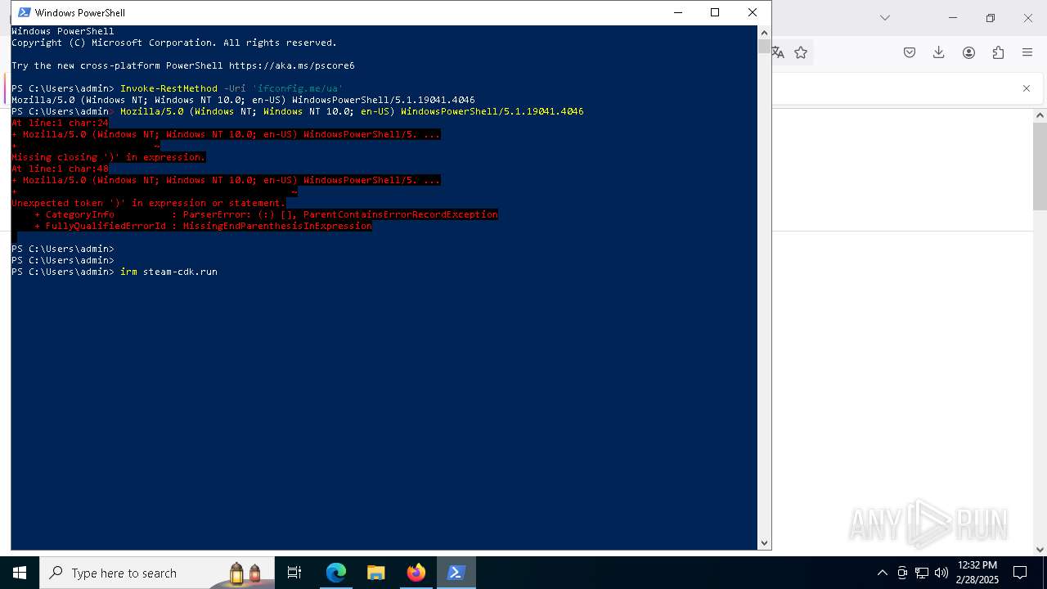This screenshot has width=1047, height=589.
Task: Open the PowerShell window system menu icon
Action: pyautogui.click(x=25, y=12)
